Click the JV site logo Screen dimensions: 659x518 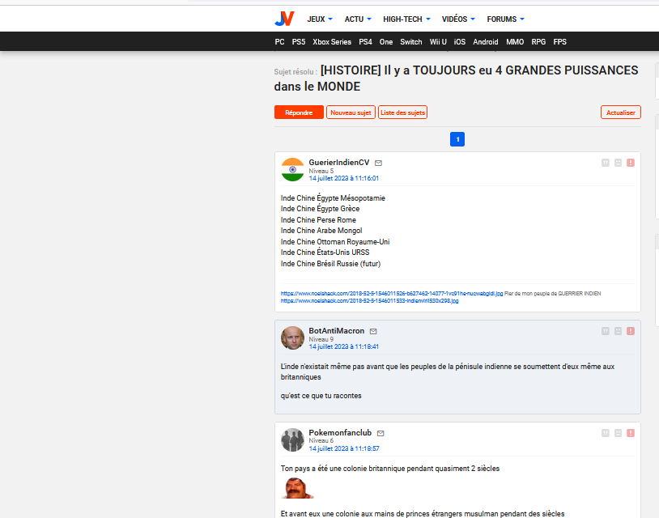pos(284,19)
